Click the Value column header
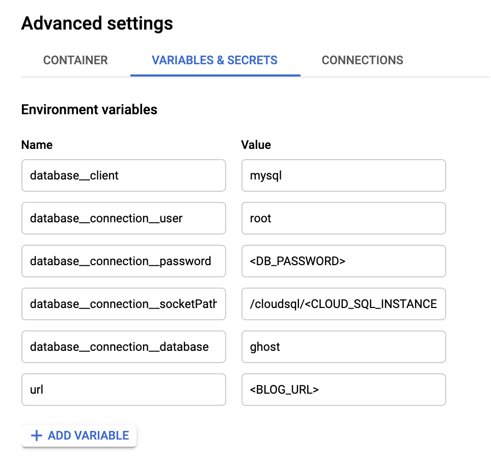The image size is (491, 462). (256, 145)
